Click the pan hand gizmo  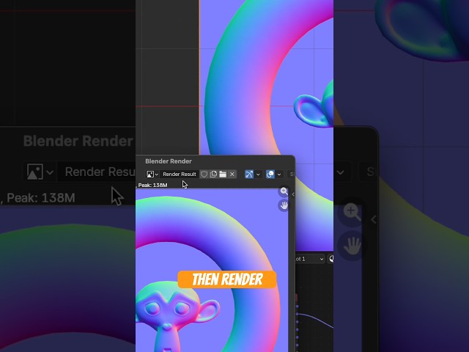tap(284, 205)
